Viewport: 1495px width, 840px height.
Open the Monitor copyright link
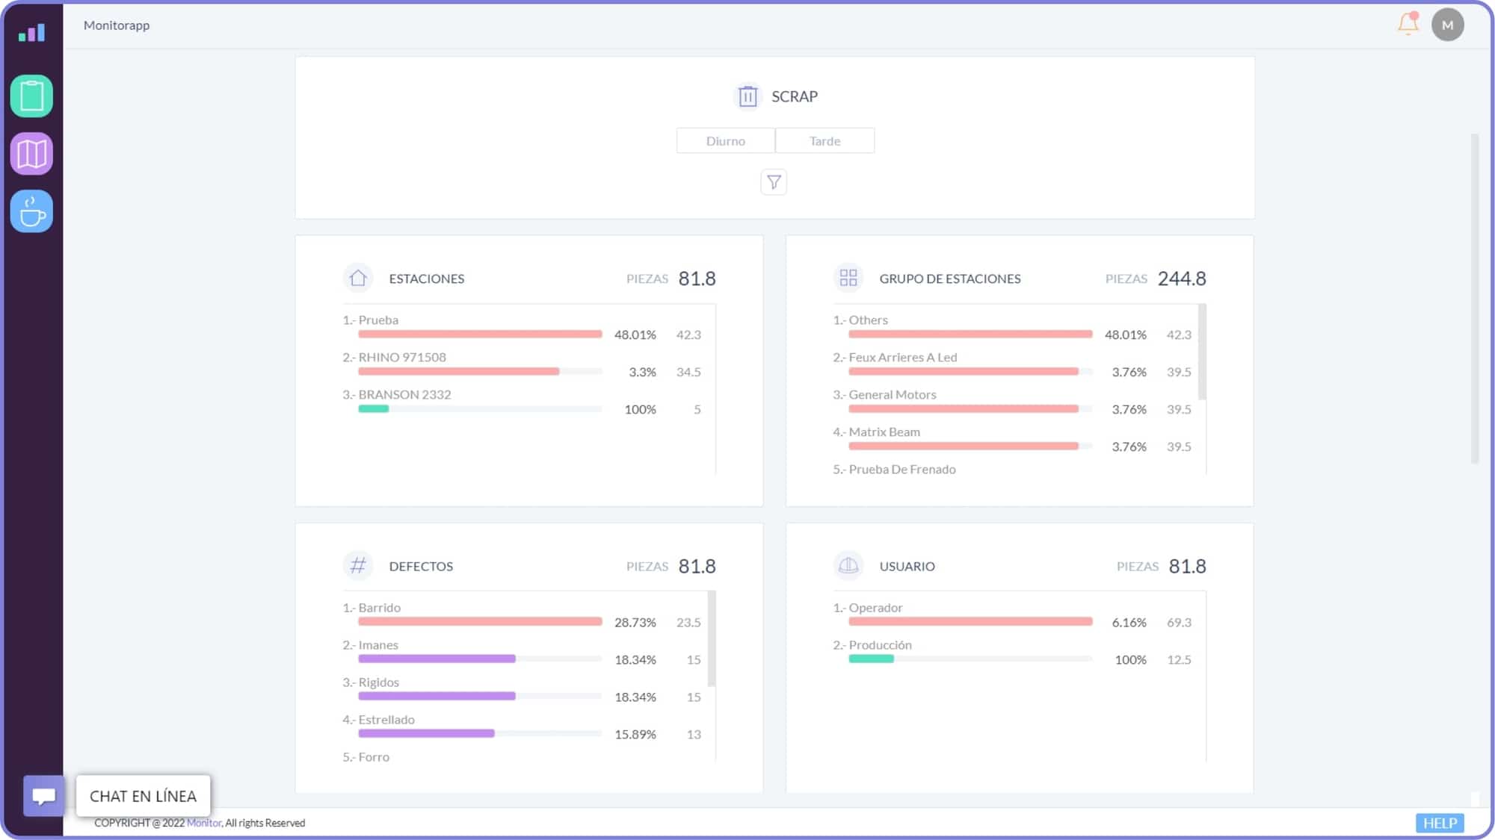(203, 823)
